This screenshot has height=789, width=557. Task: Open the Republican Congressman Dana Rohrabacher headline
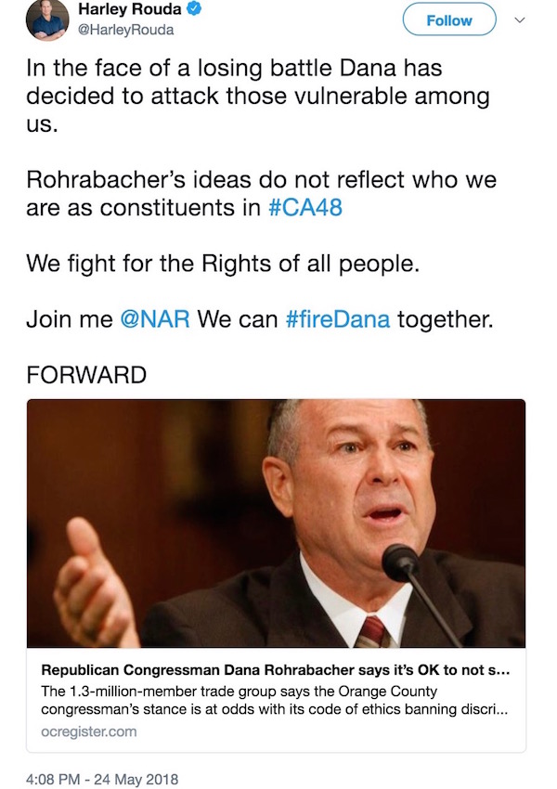(x=275, y=670)
